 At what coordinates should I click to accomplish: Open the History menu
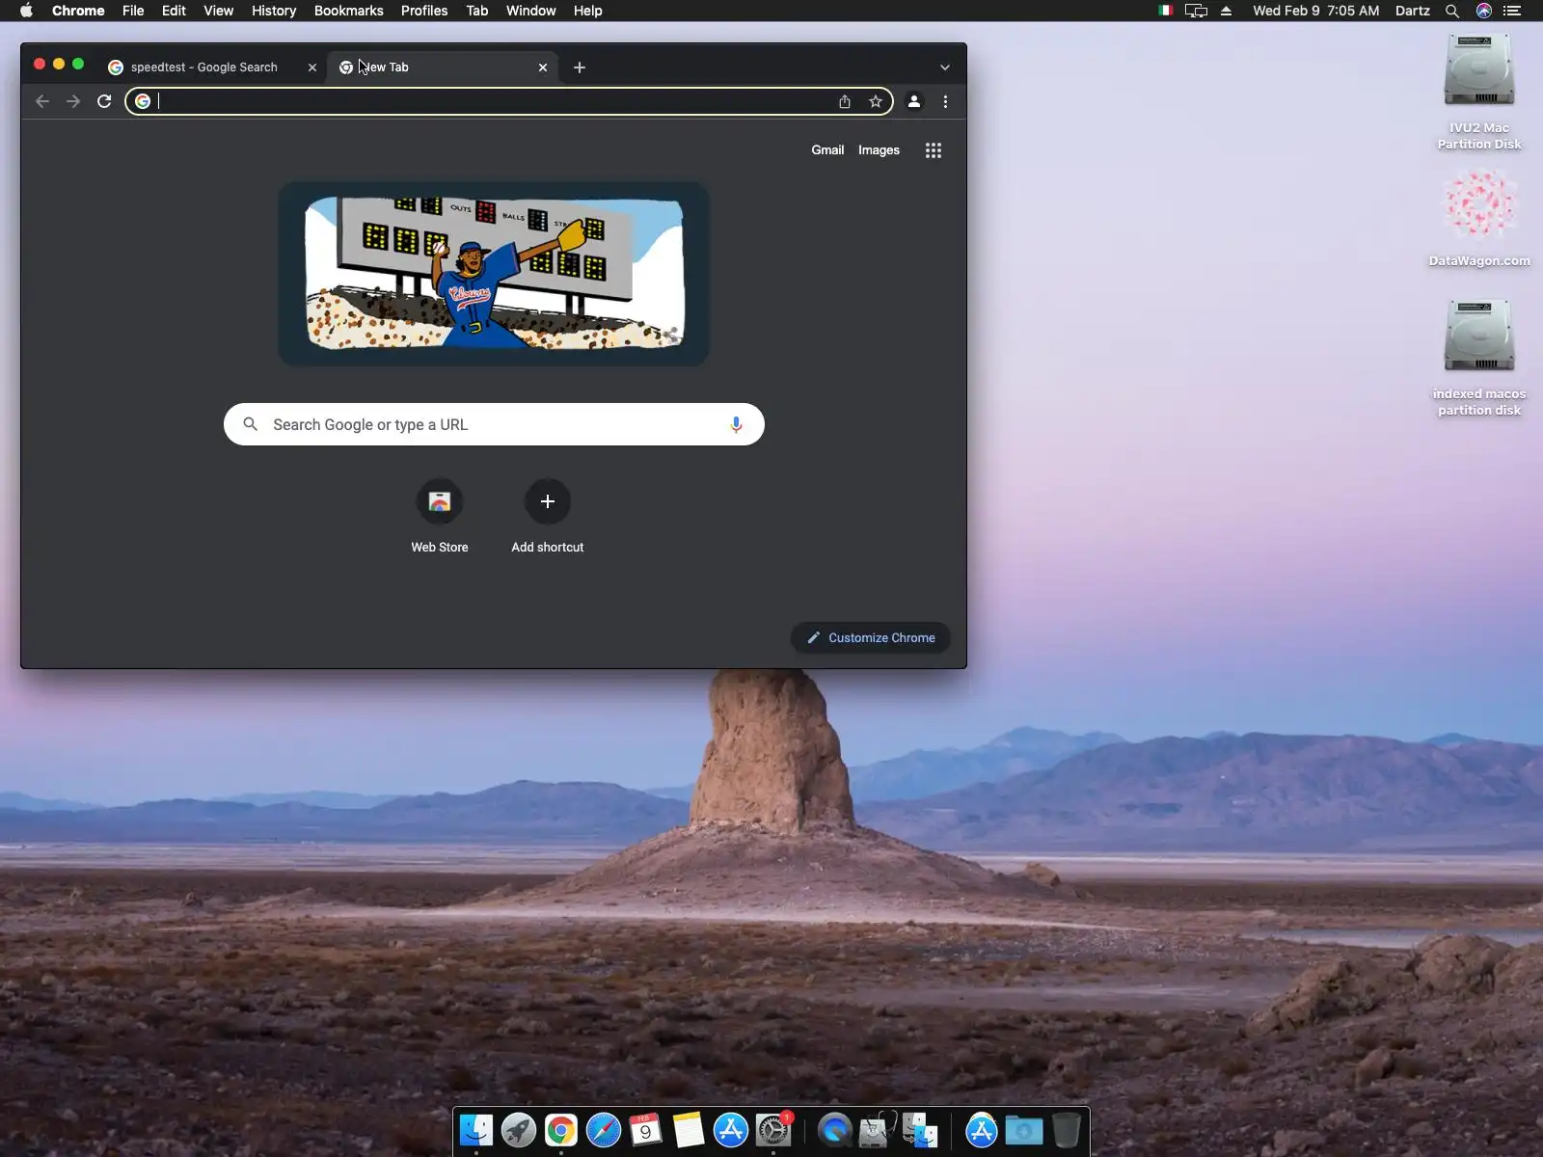[274, 11]
